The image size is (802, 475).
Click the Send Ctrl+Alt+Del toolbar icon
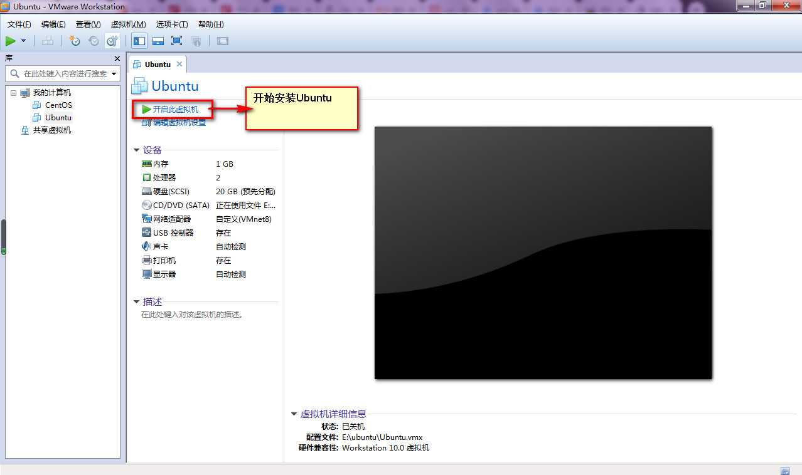(48, 41)
